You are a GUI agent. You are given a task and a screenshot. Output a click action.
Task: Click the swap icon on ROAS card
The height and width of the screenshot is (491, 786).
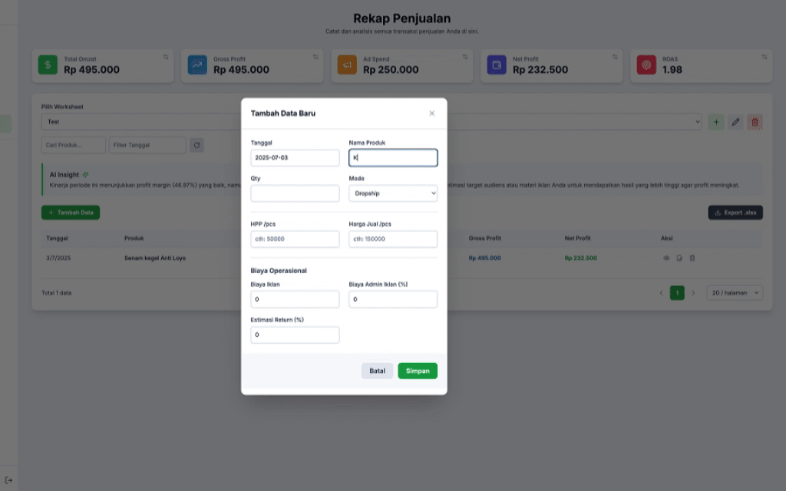[x=764, y=57]
